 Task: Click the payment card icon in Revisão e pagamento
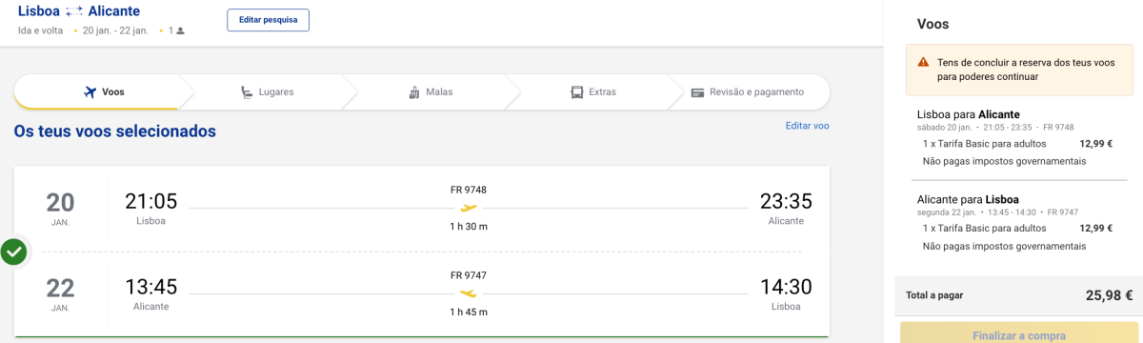pyautogui.click(x=698, y=92)
